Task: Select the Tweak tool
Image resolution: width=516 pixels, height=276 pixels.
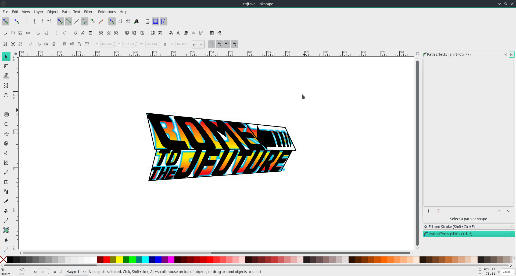Action: point(6,76)
